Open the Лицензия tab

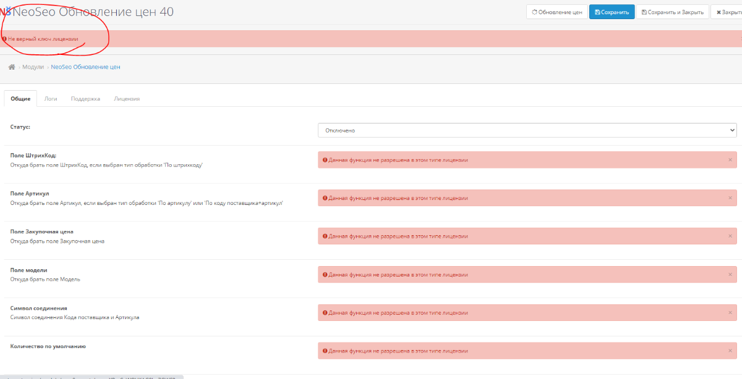pyautogui.click(x=127, y=99)
